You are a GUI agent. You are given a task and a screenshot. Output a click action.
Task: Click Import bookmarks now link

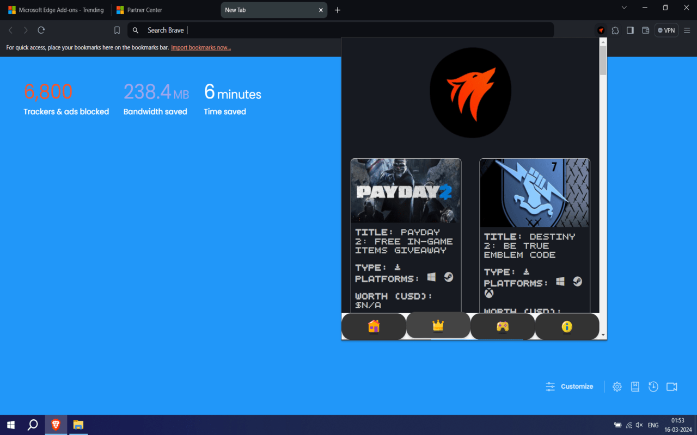[x=201, y=48]
